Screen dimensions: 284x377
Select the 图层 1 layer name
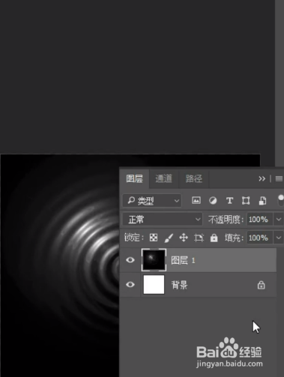[x=183, y=260]
